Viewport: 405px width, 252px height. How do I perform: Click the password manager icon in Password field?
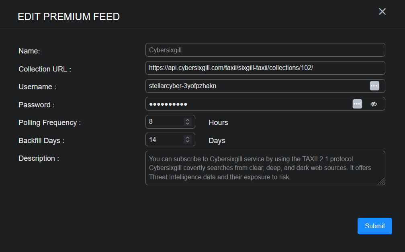click(x=357, y=104)
